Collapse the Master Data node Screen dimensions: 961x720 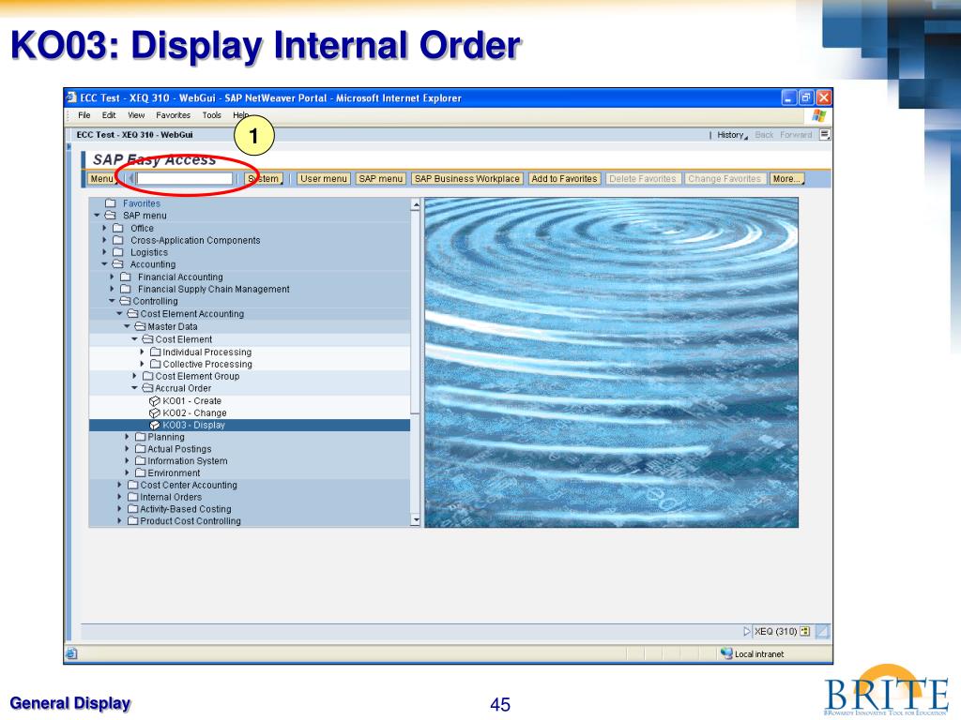tap(127, 326)
